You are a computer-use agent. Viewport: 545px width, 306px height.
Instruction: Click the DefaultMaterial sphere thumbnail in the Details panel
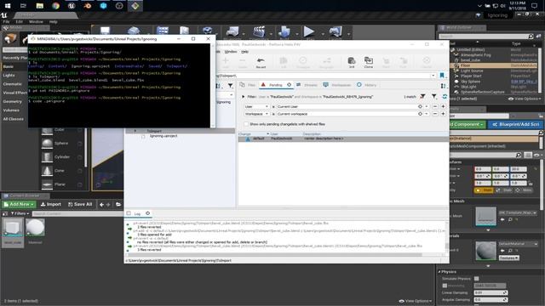[x=485, y=250]
